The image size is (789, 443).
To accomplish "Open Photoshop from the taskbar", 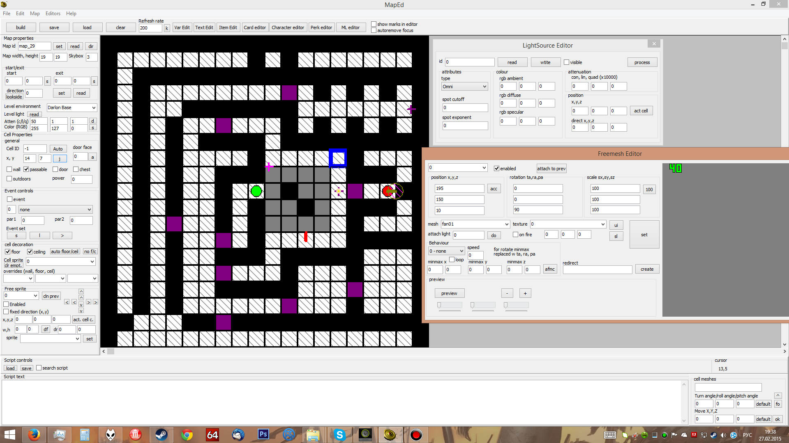I will 263,435.
